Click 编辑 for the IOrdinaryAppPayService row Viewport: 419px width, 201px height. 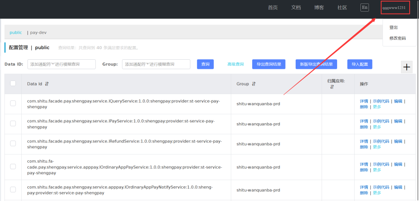398,164
